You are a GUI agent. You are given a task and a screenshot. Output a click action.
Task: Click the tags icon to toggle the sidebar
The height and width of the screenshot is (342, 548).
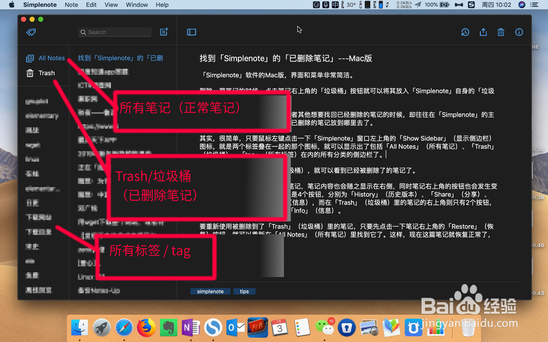[x=31, y=32]
